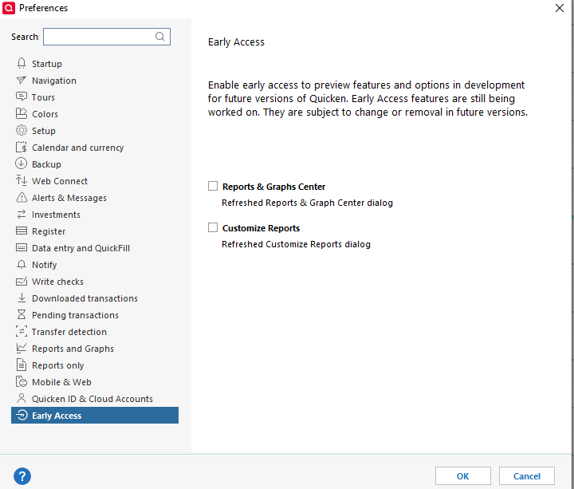The image size is (574, 489).
Task: Click the Pending transactions hourglass icon
Action: [x=22, y=314]
